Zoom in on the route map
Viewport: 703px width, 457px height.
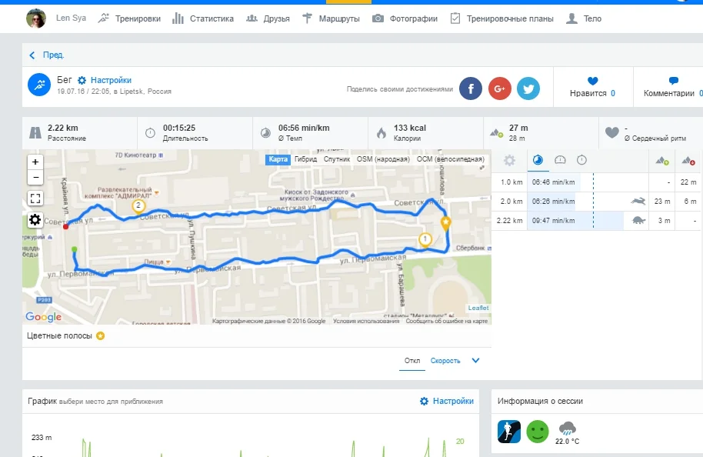click(35, 162)
